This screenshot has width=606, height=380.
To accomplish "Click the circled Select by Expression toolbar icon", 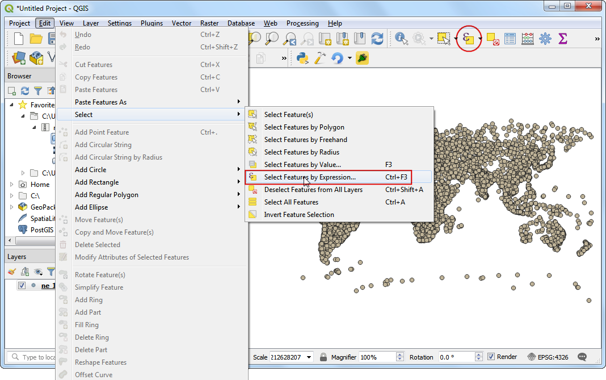I will 468,39.
